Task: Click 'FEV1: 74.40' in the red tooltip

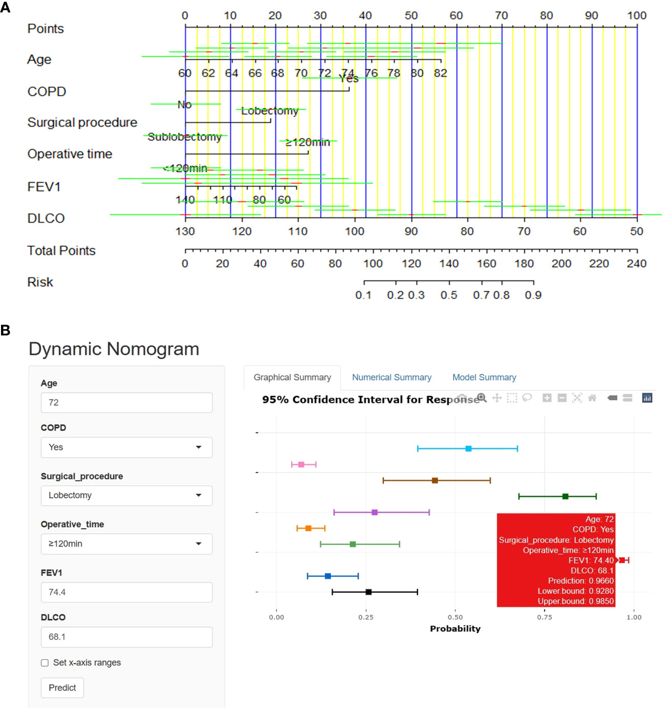Action: [x=591, y=561]
